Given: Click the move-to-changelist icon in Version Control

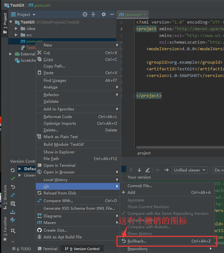Looking at the screenshot, I should point(13,220).
